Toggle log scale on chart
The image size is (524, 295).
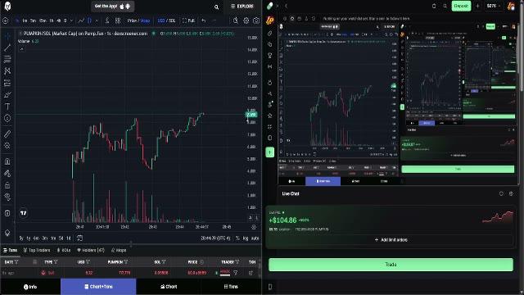coord(246,238)
